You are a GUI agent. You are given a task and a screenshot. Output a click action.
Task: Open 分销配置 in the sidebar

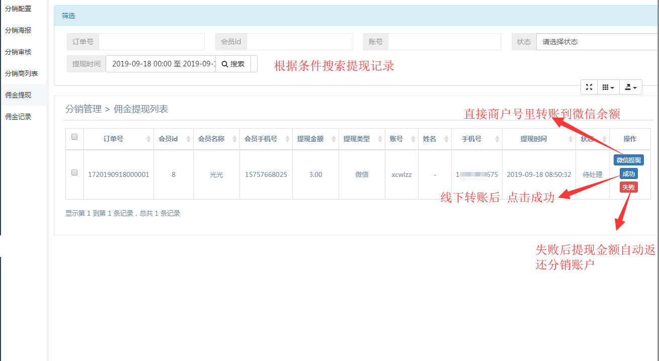(19, 9)
